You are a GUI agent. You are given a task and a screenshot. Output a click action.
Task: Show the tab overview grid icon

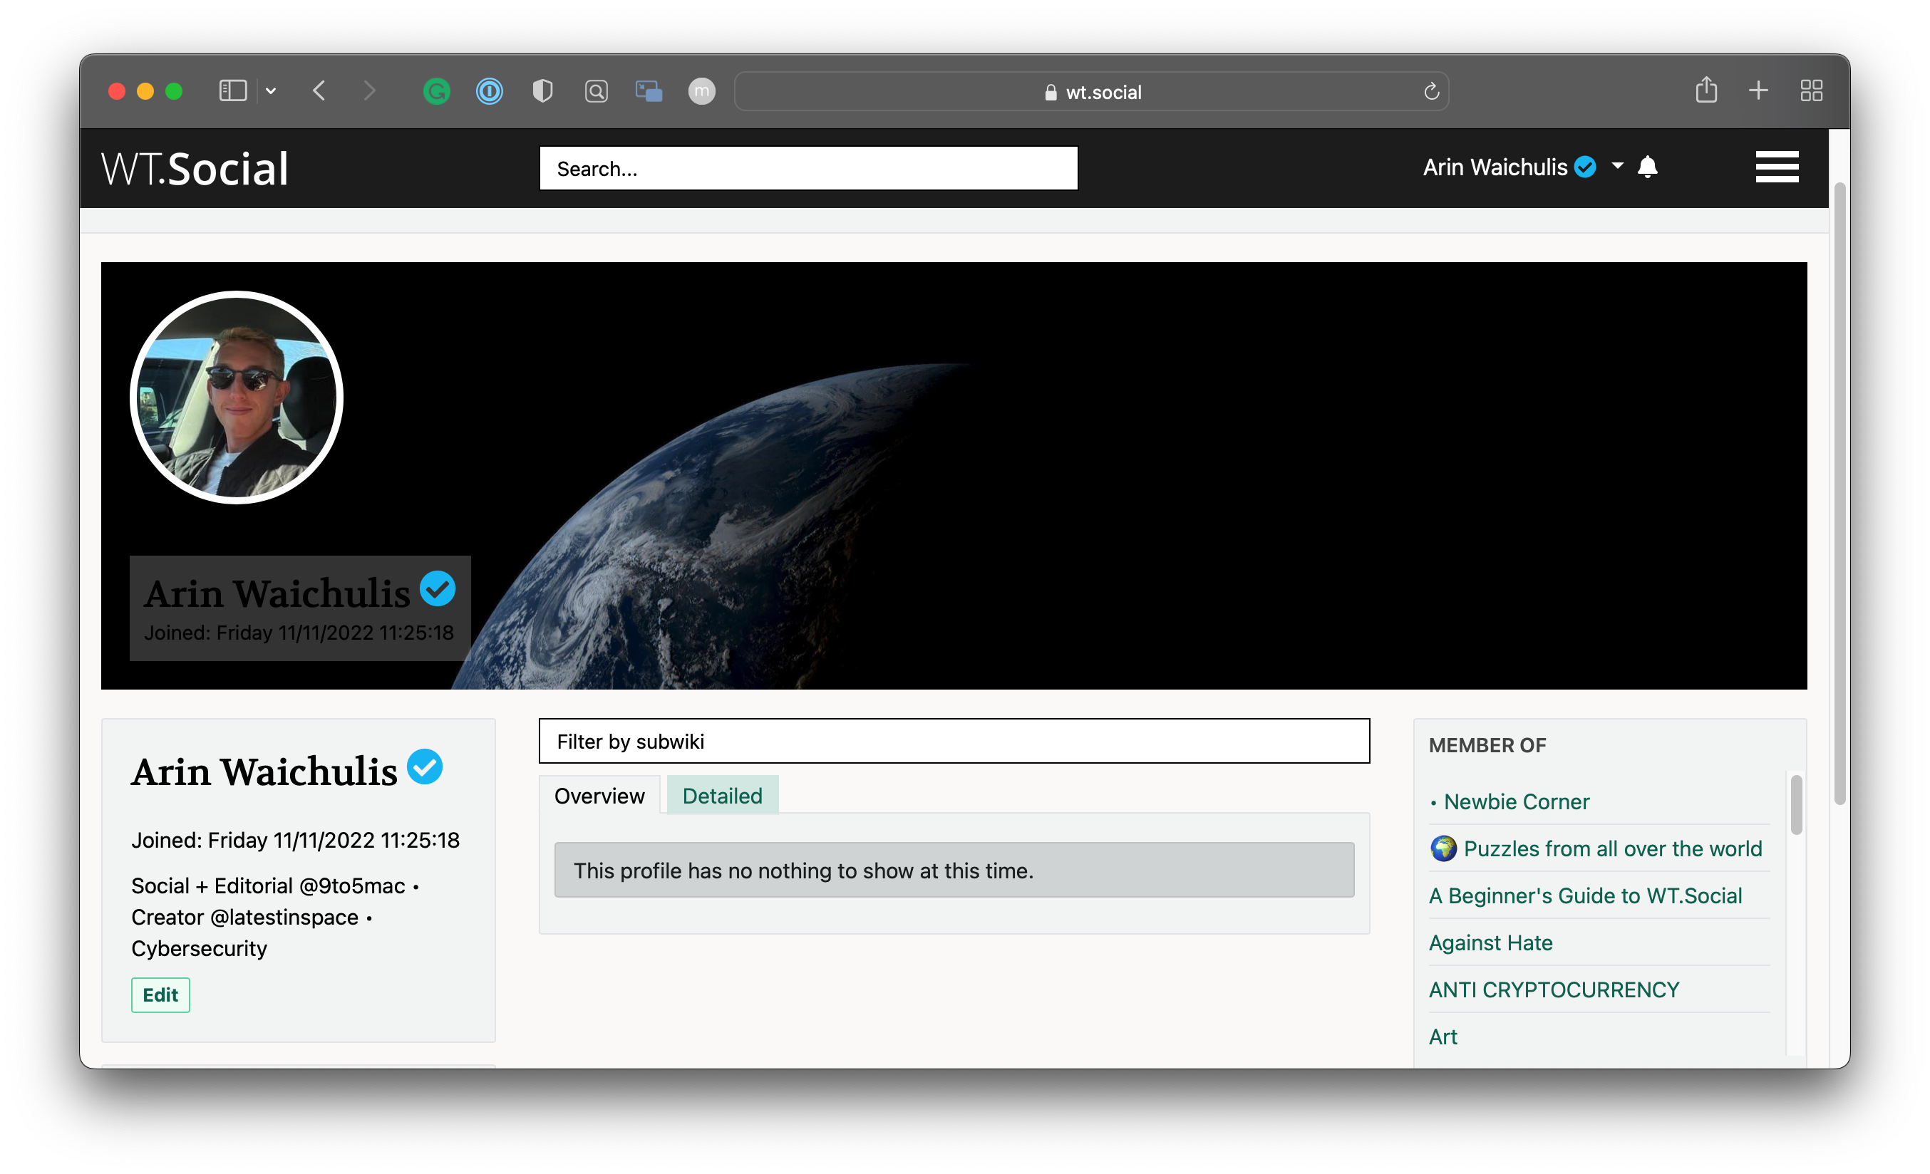pyautogui.click(x=1811, y=90)
